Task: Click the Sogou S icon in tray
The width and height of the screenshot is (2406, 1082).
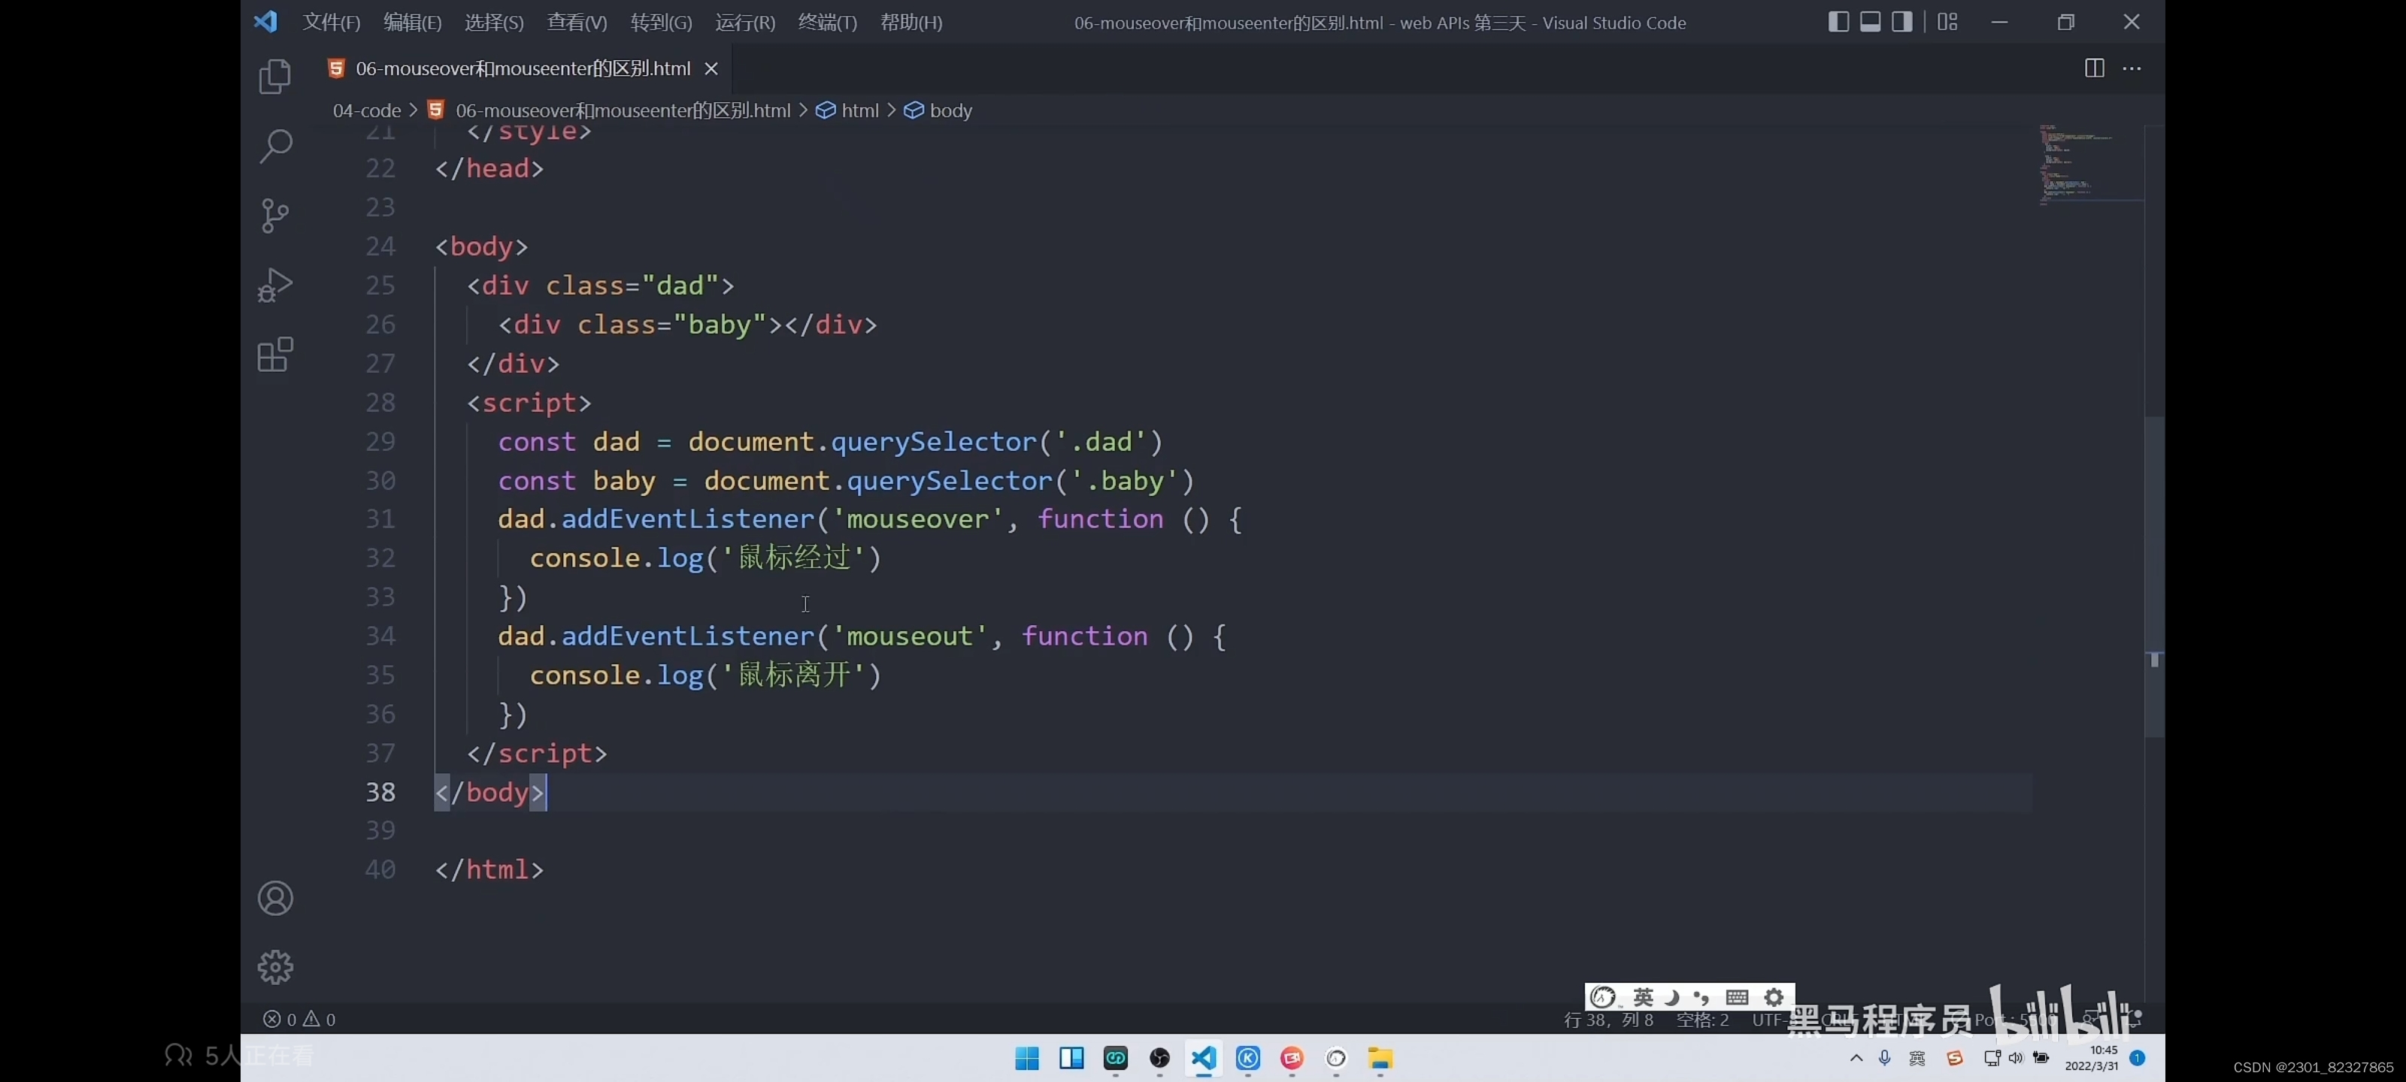Action: coord(1954,1058)
